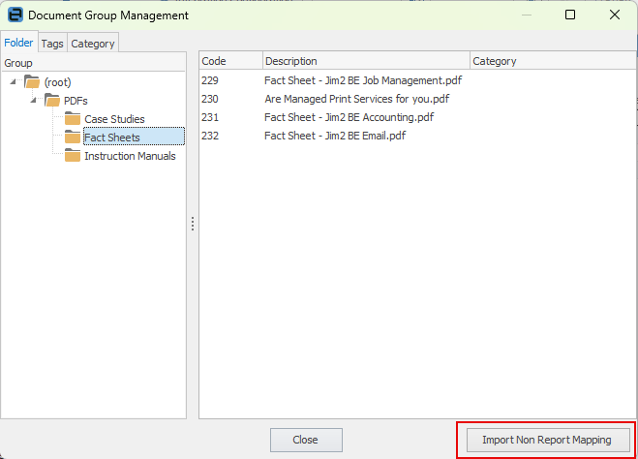
Task: Click the vertical splitter handle dots
Action: pyautogui.click(x=193, y=224)
